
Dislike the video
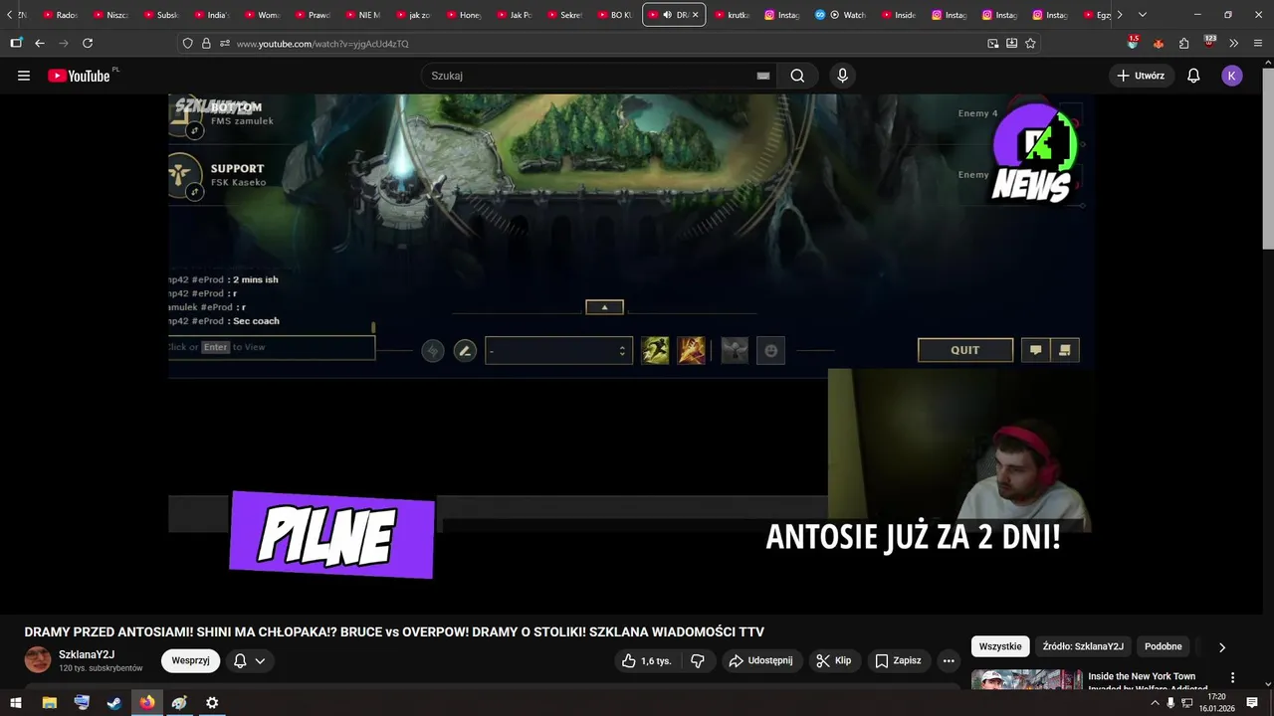[x=698, y=660]
